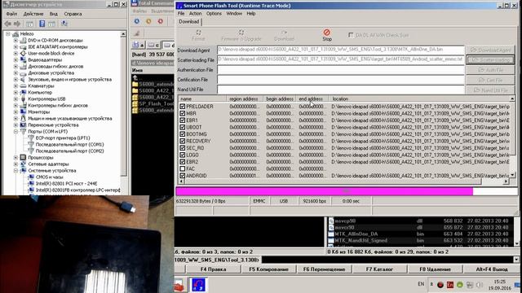Click partition table horizontal scrollbar
The width and height of the screenshot is (522, 293).
[343, 181]
